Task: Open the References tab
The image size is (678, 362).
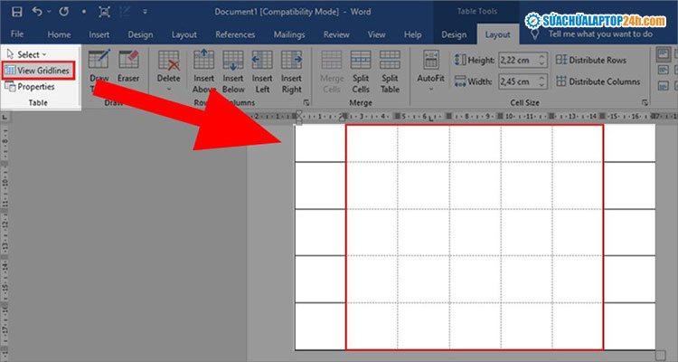Action: (x=234, y=34)
